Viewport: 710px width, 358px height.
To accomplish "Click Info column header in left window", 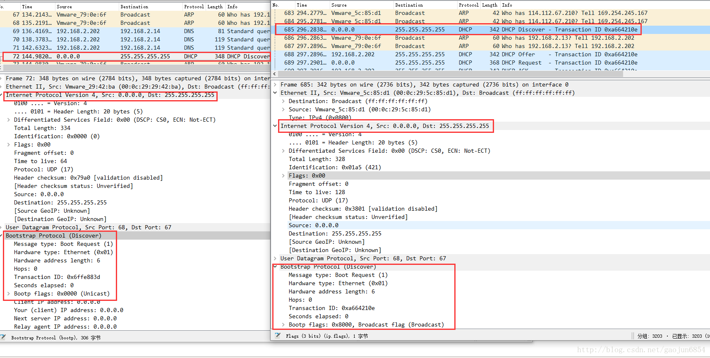I will coord(248,7).
